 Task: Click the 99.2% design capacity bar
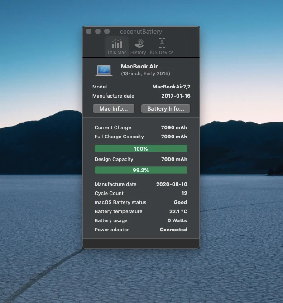pyautogui.click(x=141, y=170)
